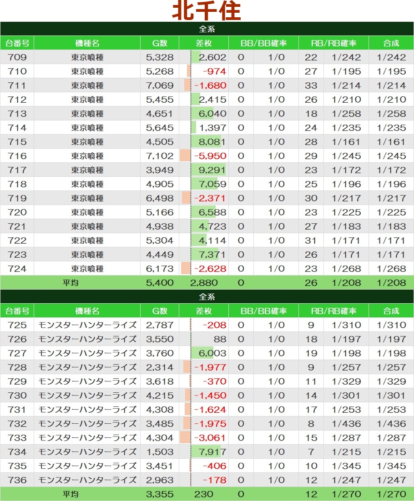Click the 6,040 difference value
414x501 pixels.
tap(212, 113)
